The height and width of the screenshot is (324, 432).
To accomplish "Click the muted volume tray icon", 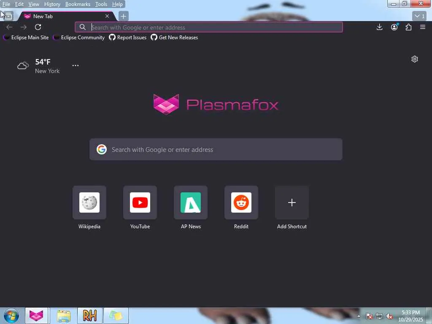I will pos(389,316).
